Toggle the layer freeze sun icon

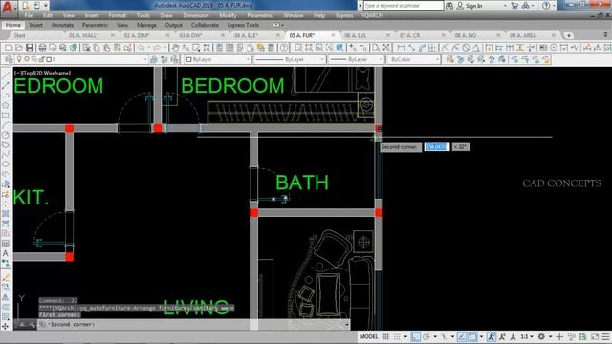[x=27, y=59]
